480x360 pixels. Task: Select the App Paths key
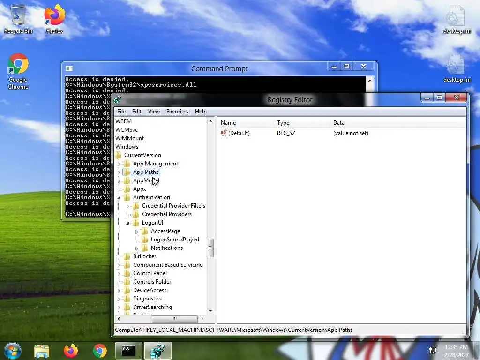point(146,172)
